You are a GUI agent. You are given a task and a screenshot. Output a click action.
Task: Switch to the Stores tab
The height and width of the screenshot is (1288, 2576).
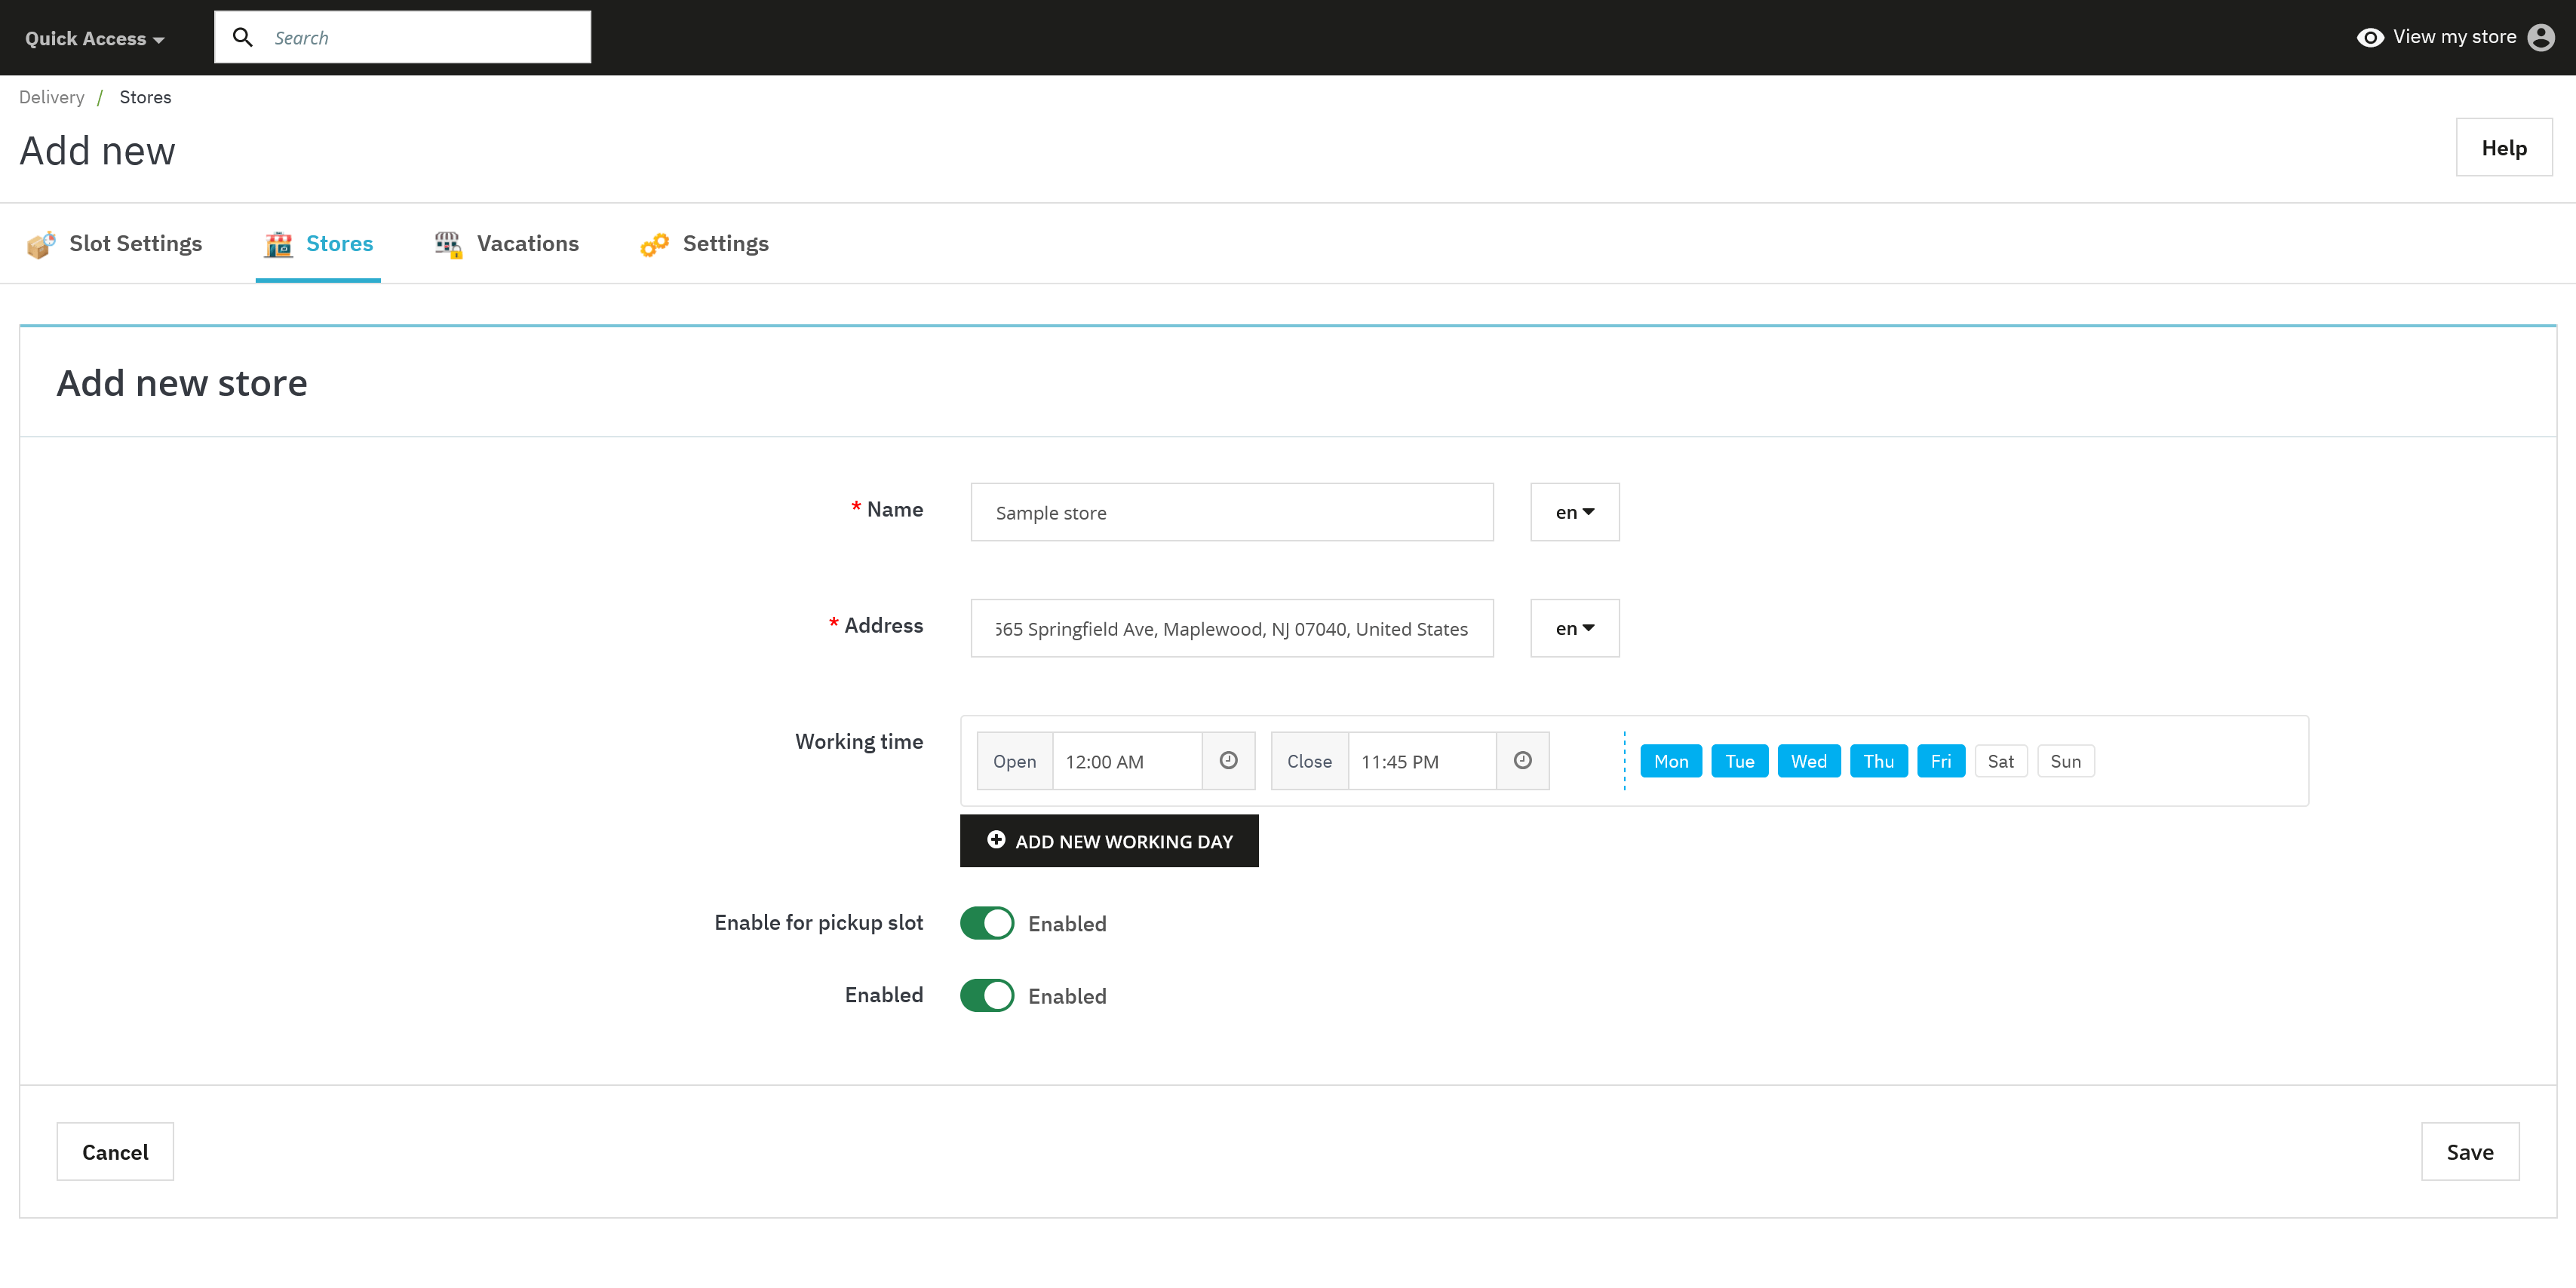pyautogui.click(x=318, y=244)
